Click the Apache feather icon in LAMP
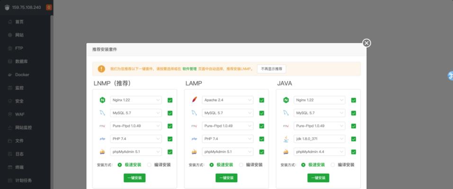This screenshot has height=189, width=453. pos(194,100)
